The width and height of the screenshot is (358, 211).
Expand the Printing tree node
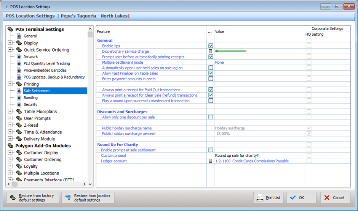(x=10, y=84)
